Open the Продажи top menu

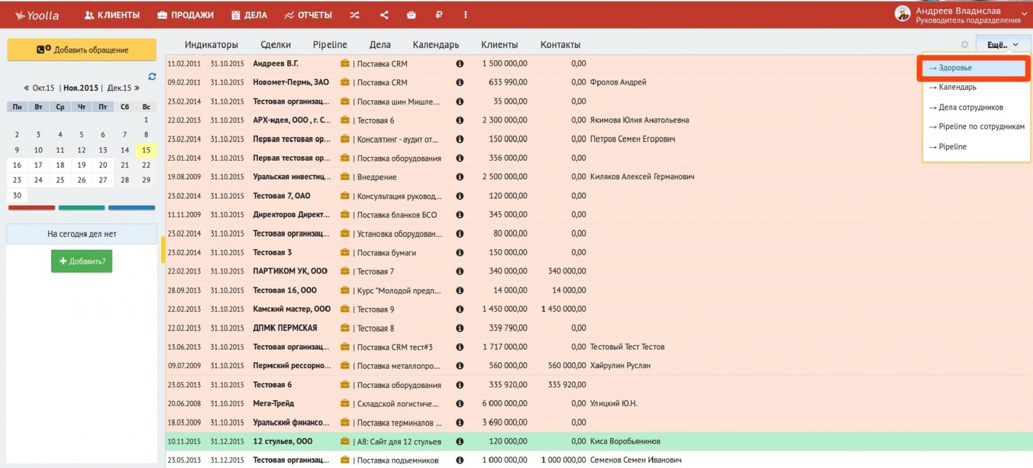(185, 15)
